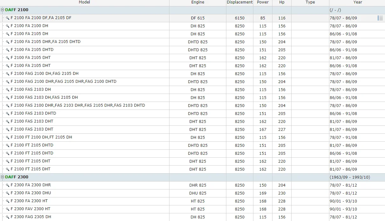The height and width of the screenshot is (221, 385).
Task: Select the DHU 825 engine cell
Action: 198,193
